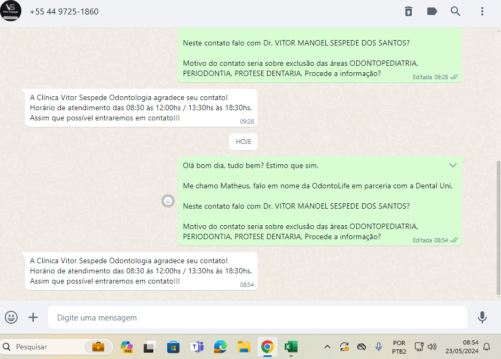Search messages with the magnifier icon
Screen dimensions: 501x359
click(456, 11)
